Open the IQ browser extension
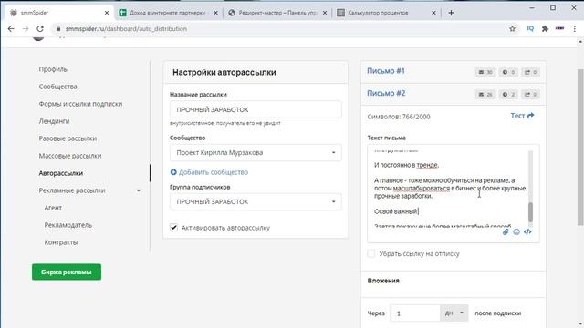 pos(530,28)
